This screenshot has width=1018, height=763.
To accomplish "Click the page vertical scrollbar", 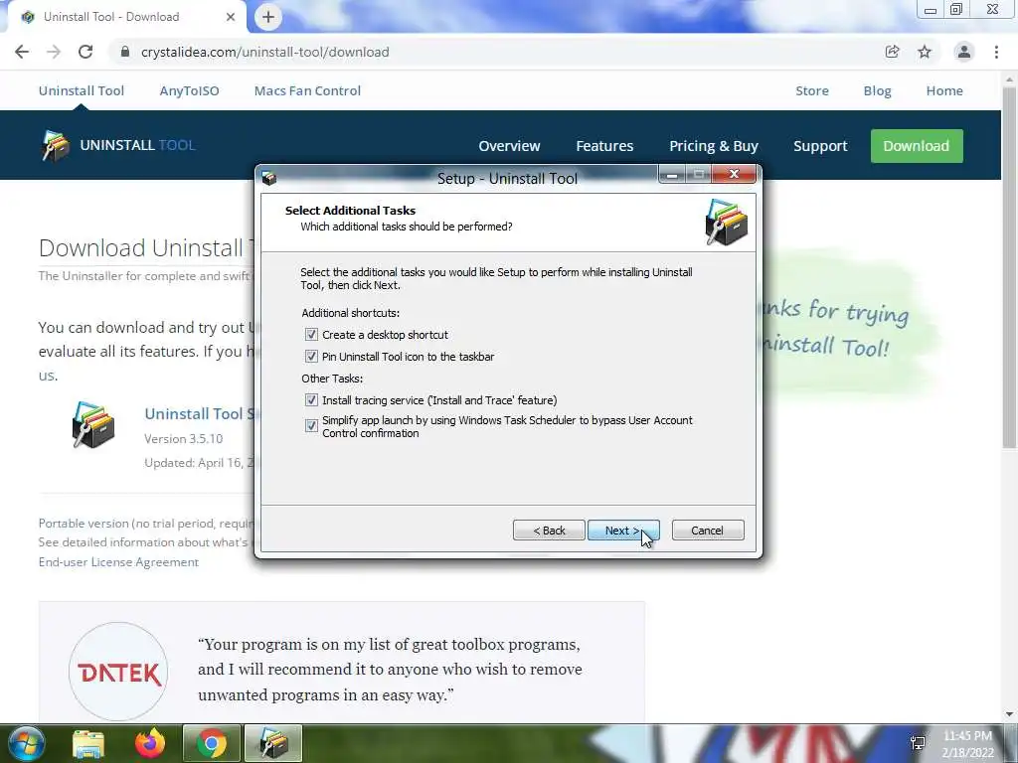I will pyautogui.click(x=1009, y=267).
